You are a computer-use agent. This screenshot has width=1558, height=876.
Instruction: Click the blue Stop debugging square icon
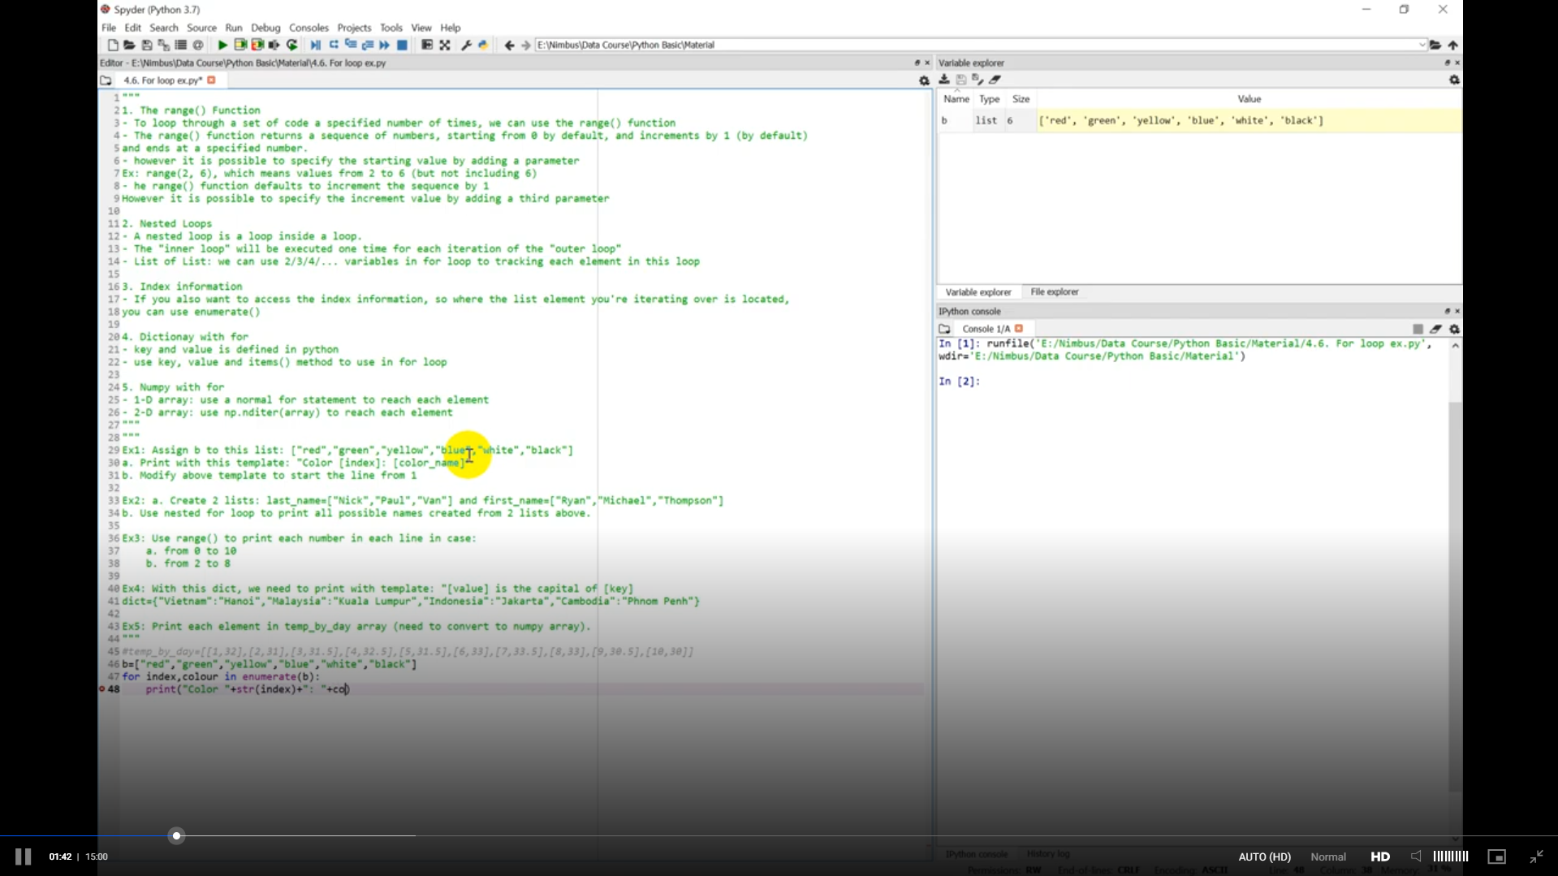402,45
